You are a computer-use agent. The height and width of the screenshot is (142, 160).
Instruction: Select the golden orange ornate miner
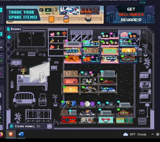click(71, 89)
